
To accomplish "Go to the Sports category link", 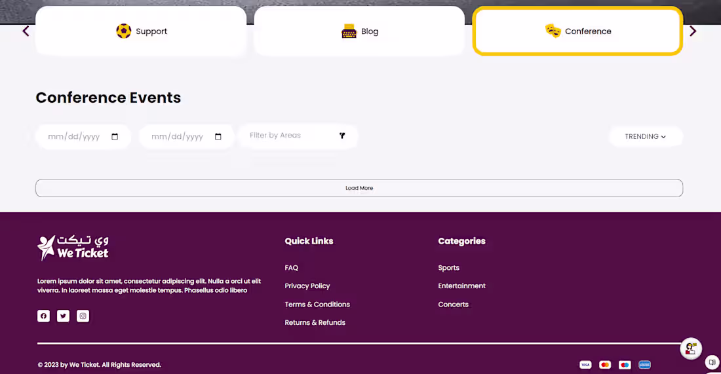I will pyautogui.click(x=449, y=268).
